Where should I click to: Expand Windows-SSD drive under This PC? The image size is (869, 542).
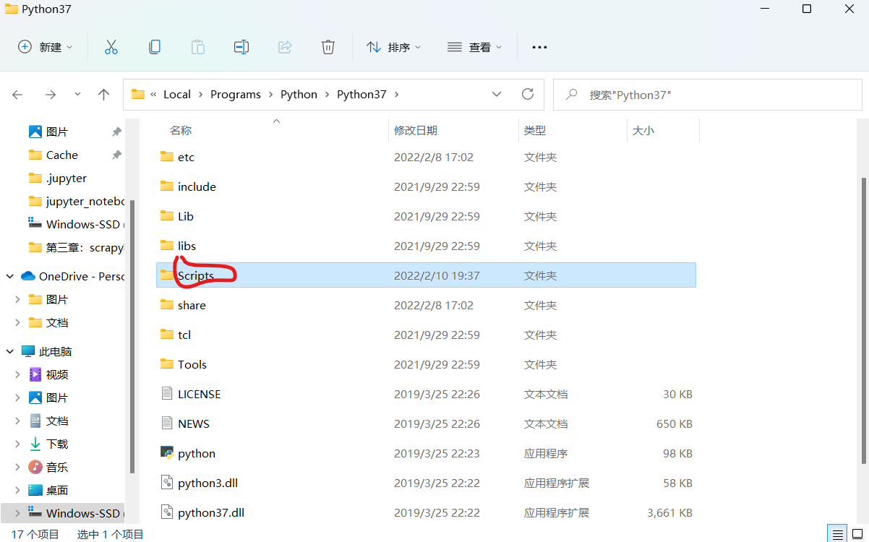tap(19, 513)
